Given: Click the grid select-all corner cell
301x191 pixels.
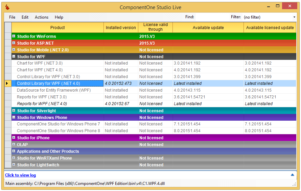Looking at the screenshot, I should pos(8,28).
